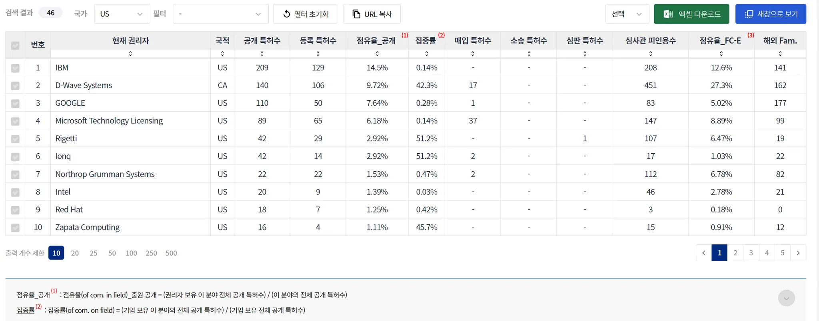Click the Zapata Computing rights holder name
This screenshot has height=321, width=819.
point(87,228)
